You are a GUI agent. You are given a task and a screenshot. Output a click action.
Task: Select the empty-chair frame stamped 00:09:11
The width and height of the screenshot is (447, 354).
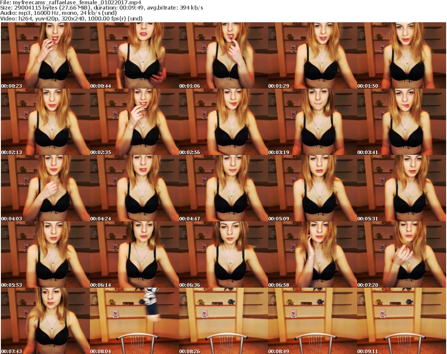tap(402, 321)
